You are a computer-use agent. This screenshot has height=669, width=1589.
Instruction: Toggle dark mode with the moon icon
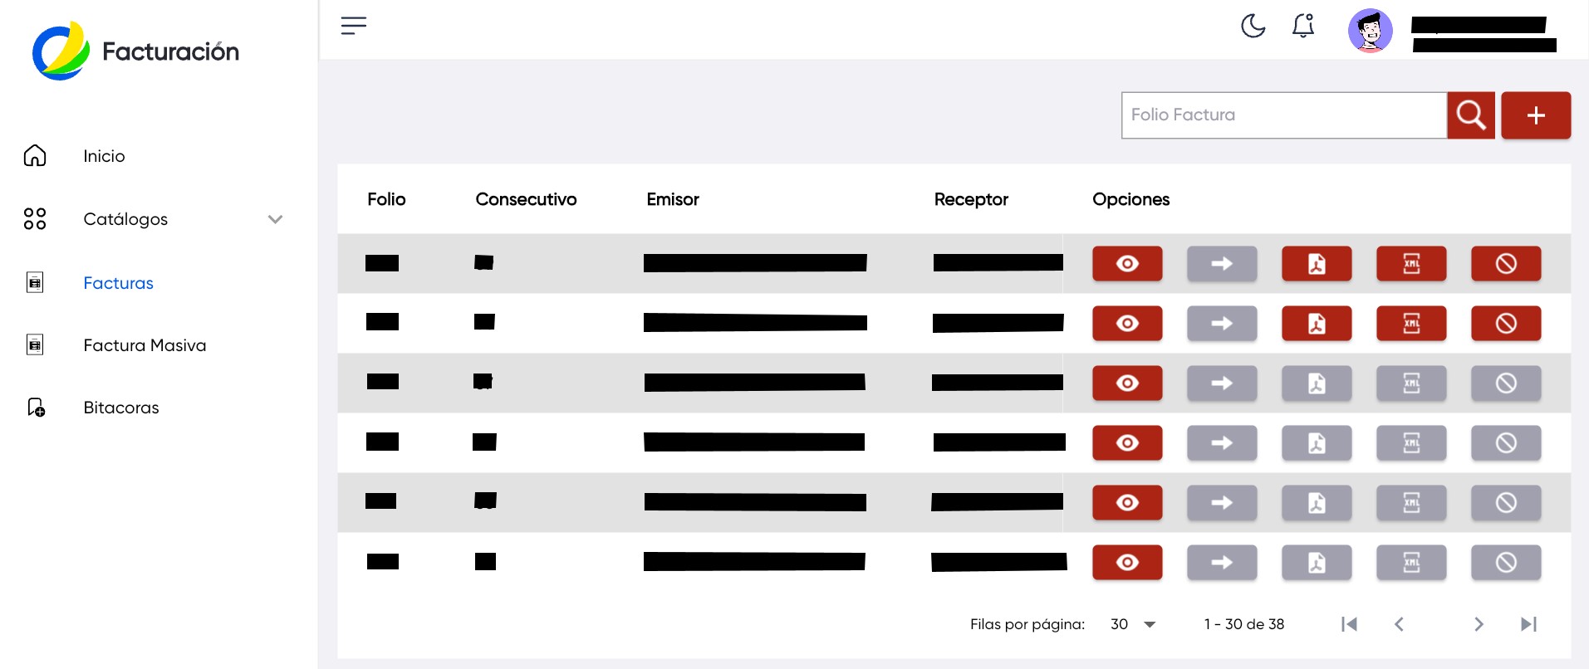point(1253,27)
